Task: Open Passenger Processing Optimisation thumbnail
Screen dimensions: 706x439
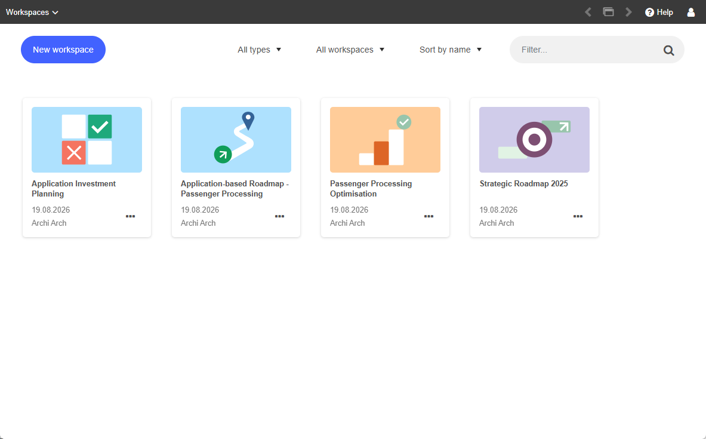Action: pos(385,140)
